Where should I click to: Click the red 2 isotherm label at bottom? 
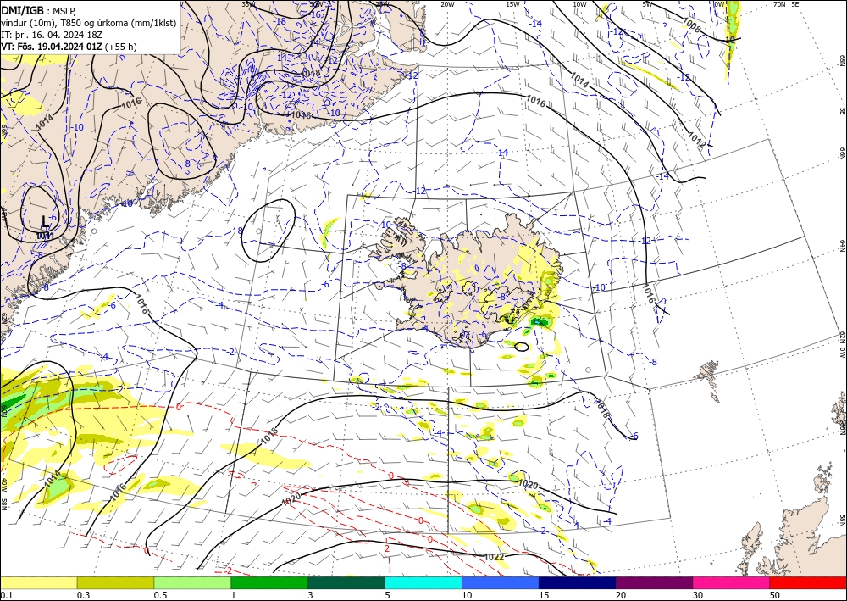pyautogui.click(x=387, y=548)
